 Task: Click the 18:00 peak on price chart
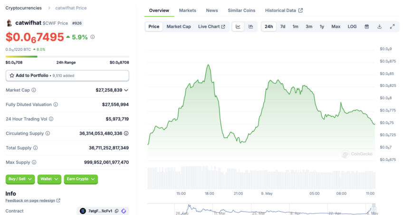(x=209, y=65)
